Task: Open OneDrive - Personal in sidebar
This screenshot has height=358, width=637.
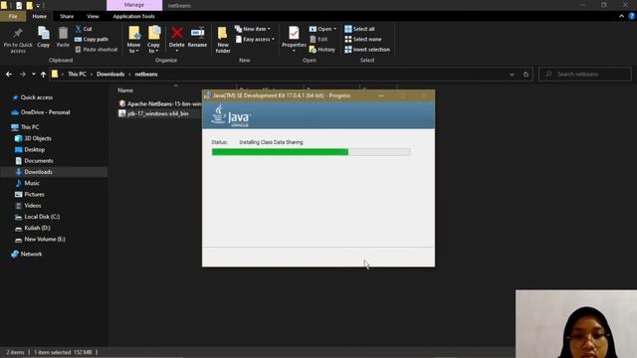Action: pos(45,112)
